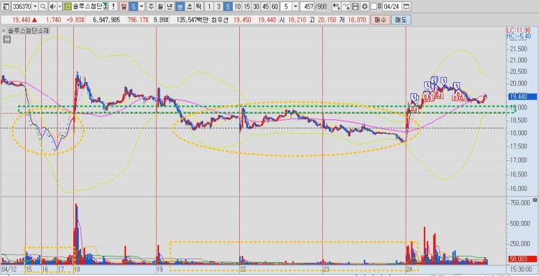
Task: Click the candlestick chart add icon
Action: pos(337,6)
